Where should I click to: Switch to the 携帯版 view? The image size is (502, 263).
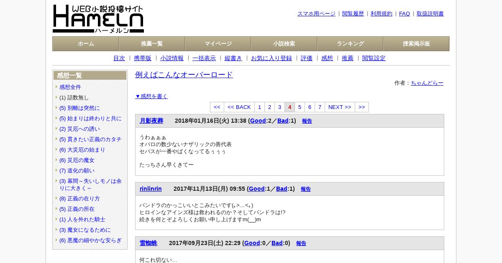[x=143, y=58]
